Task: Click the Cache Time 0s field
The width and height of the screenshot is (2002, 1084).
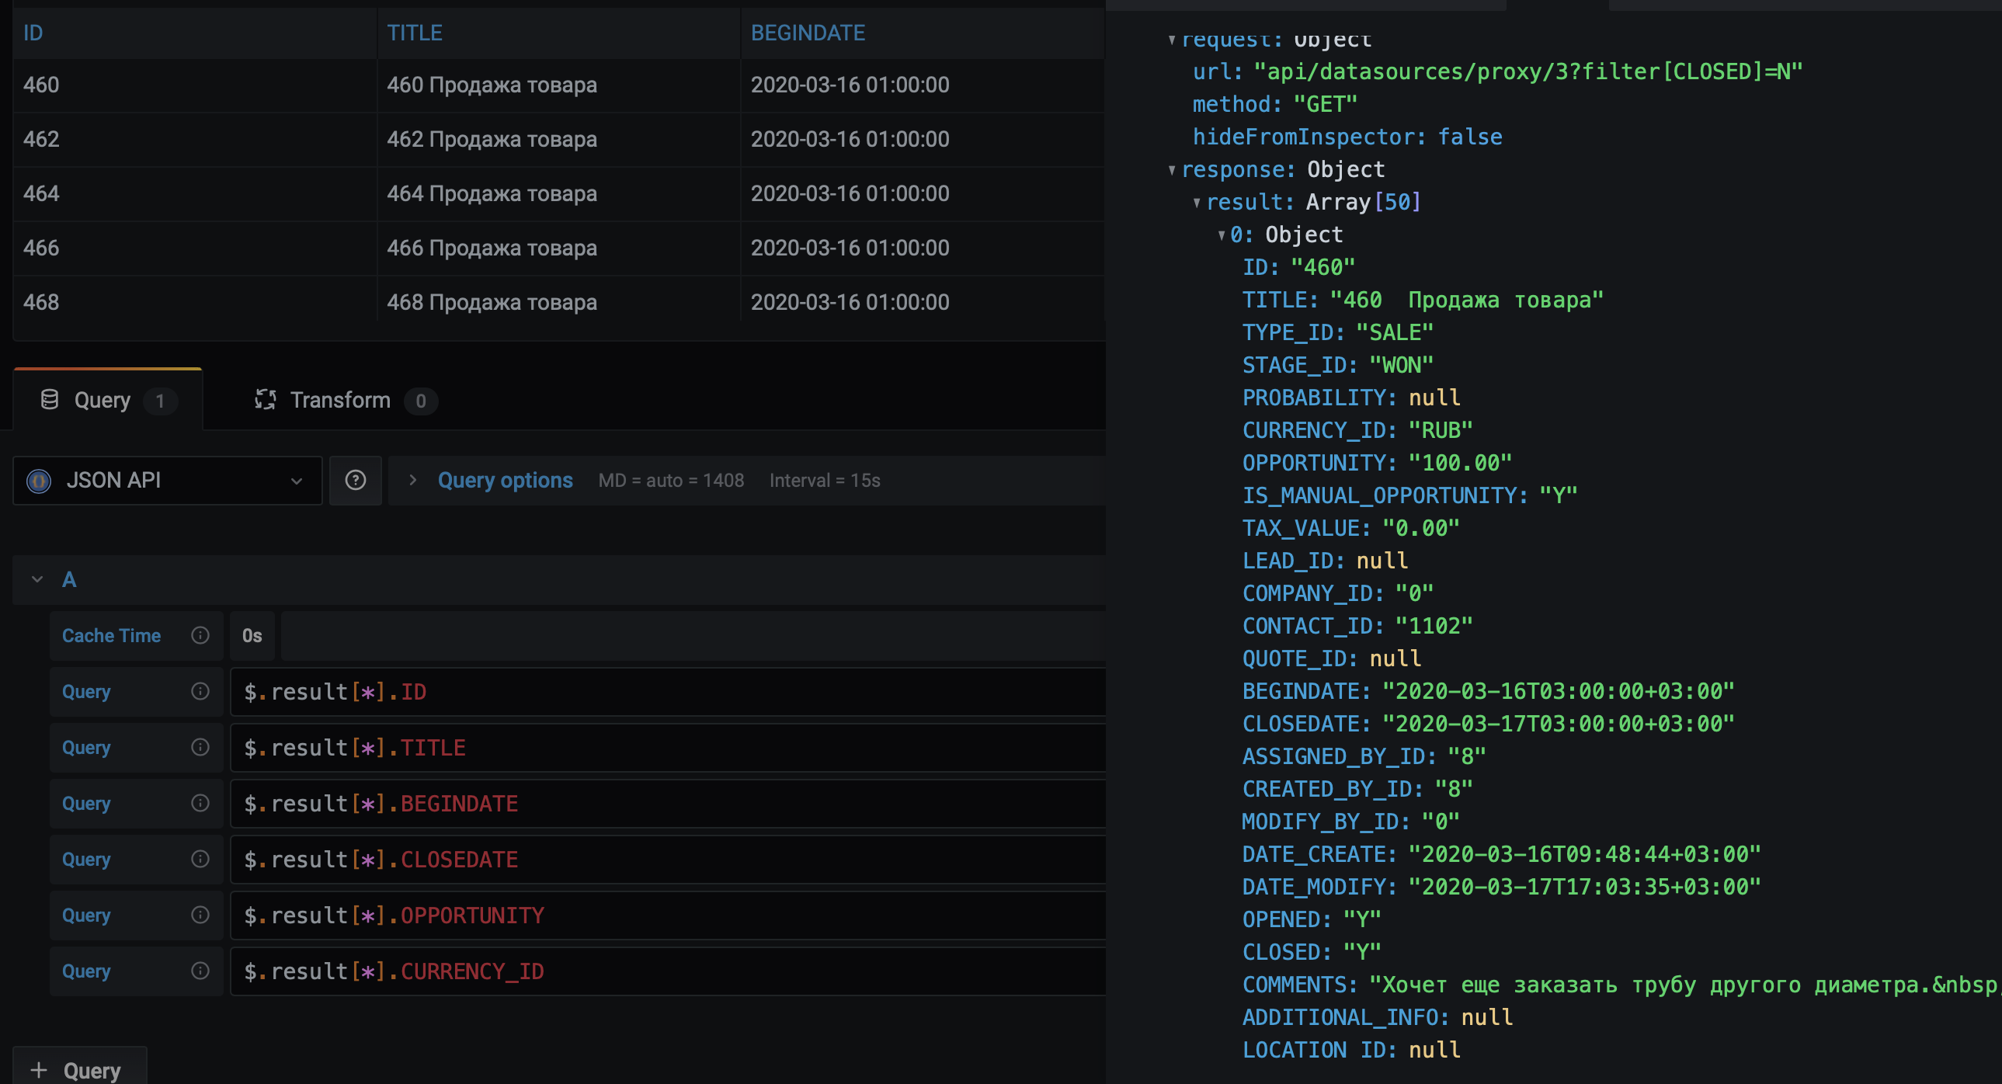Action: pos(252,636)
